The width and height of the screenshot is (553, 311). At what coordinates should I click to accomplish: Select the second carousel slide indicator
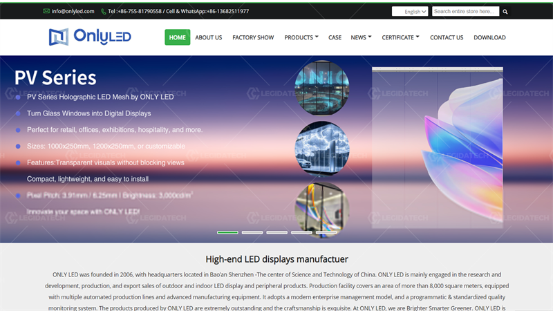coord(252,232)
